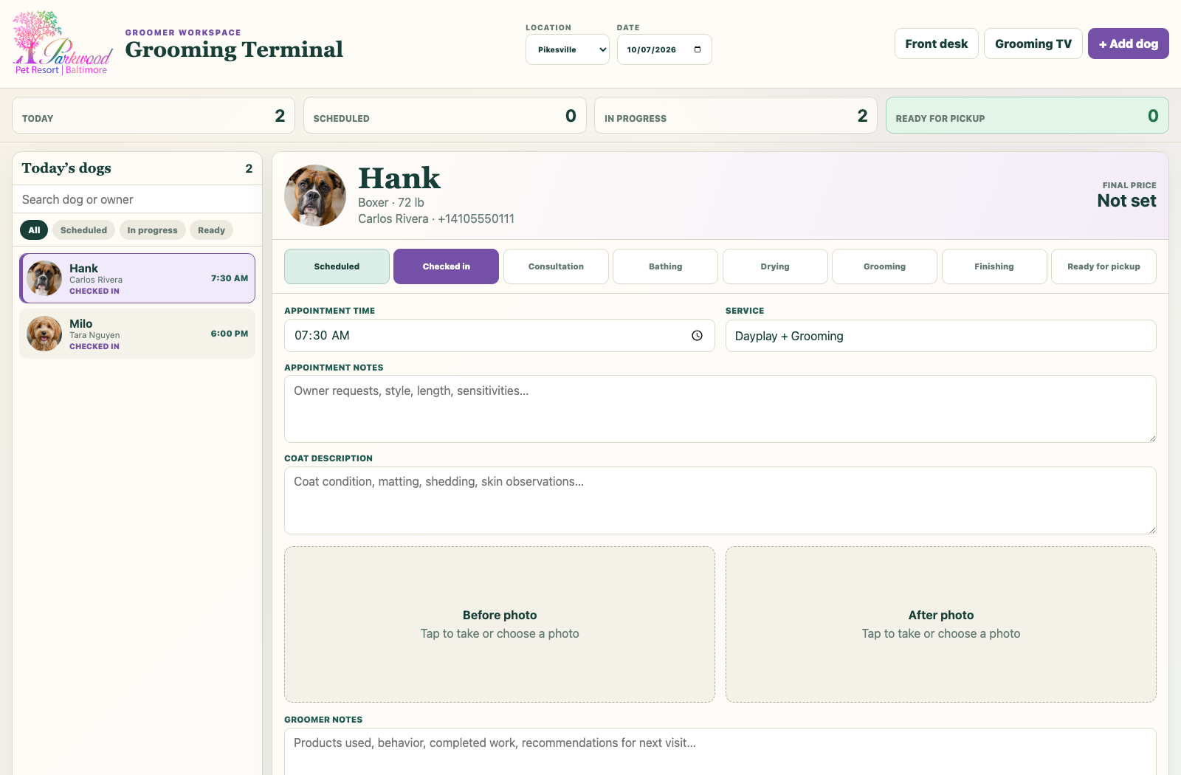Open the date picker calendar icon
1181x775 pixels.
698,49
